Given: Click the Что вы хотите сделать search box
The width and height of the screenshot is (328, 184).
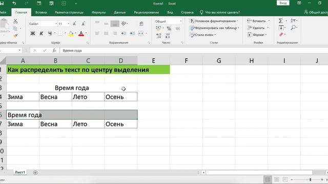Looking at the screenshot, I should point(220,12).
